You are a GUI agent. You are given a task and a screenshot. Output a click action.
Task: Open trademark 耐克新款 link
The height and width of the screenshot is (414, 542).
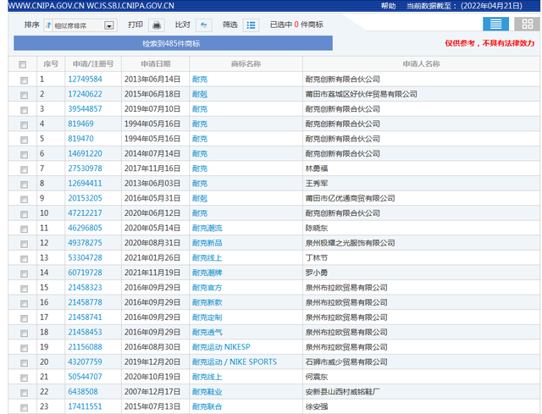(x=207, y=302)
